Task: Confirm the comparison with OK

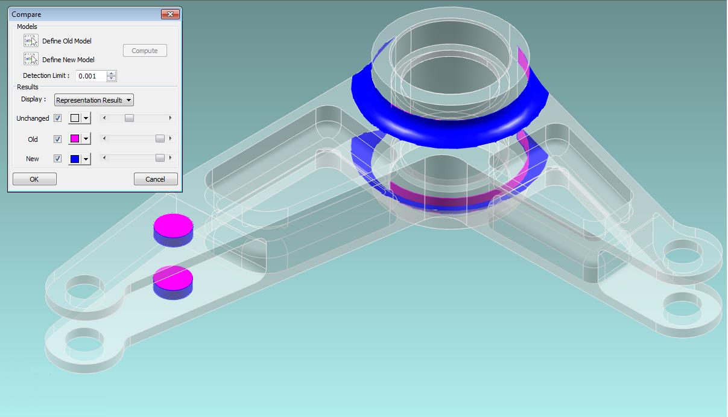Action: click(x=34, y=179)
